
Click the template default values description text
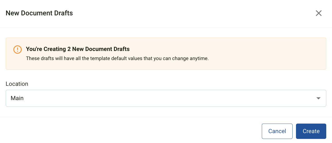(117, 58)
